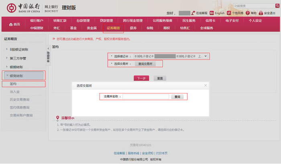The width and height of the screenshot is (281, 164).
Task: Open 历史交易查询 in the sidebar
Action: coord(20,99)
